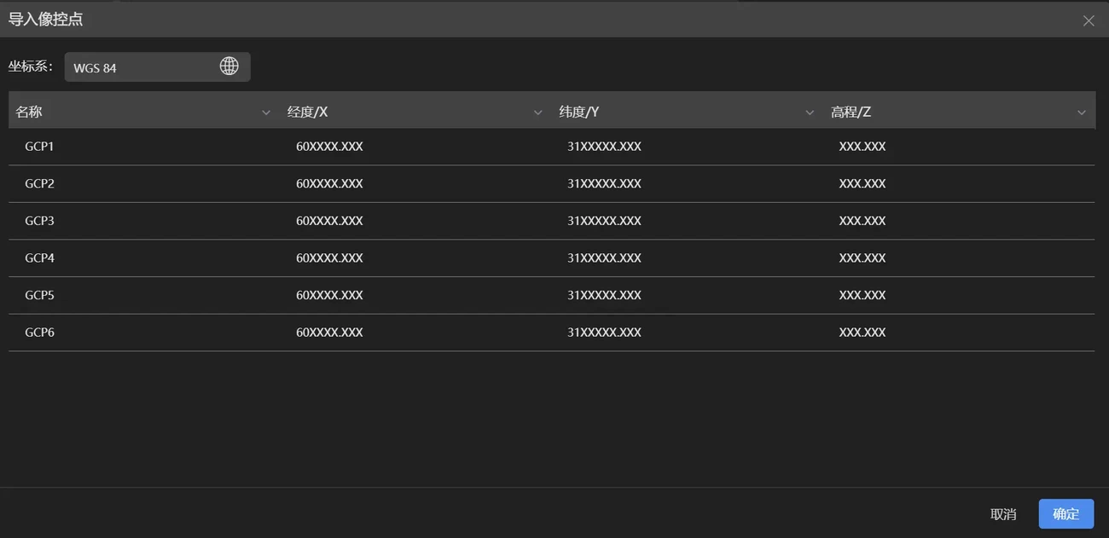
Task: Open the 纬度/Y column dropdown arrow
Action: [x=810, y=113]
